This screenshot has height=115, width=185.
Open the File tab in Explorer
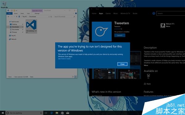tap(10, 13)
